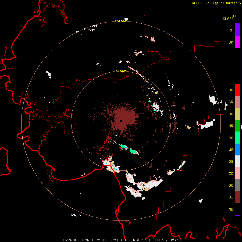242x242 pixels.
Task: Select the white DS legend swatch
Action: (x=237, y=161)
